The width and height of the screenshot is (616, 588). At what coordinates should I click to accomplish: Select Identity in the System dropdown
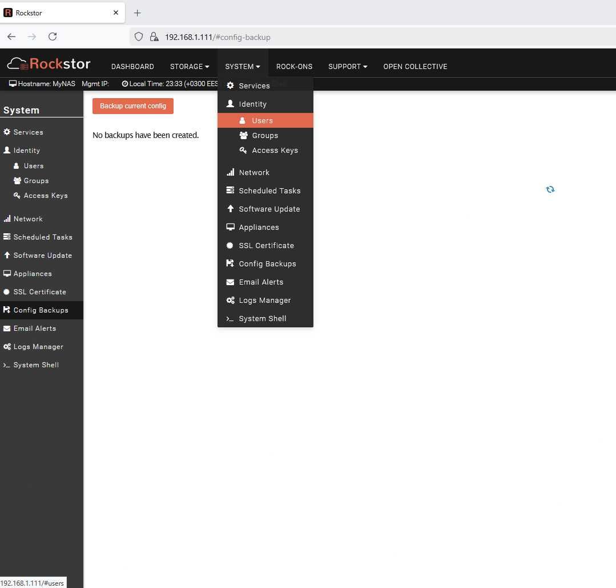(265, 104)
